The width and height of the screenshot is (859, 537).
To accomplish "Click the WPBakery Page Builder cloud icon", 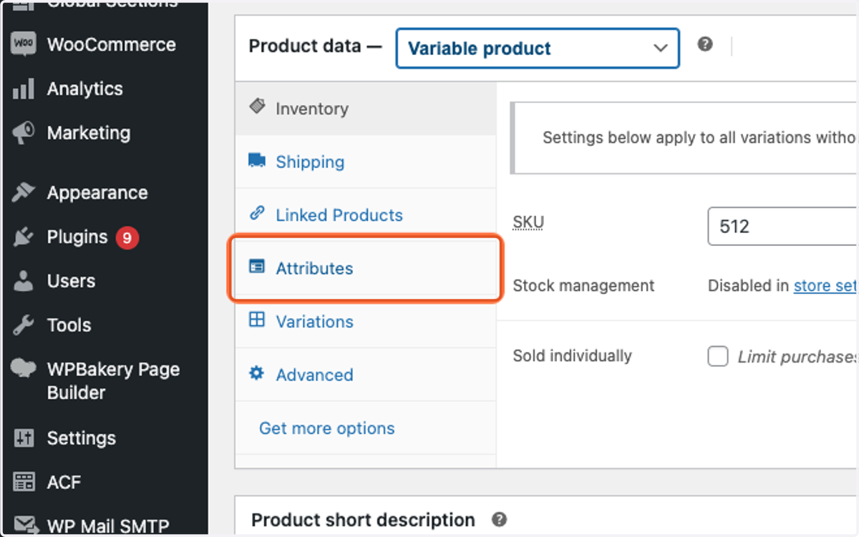I will coord(24,370).
